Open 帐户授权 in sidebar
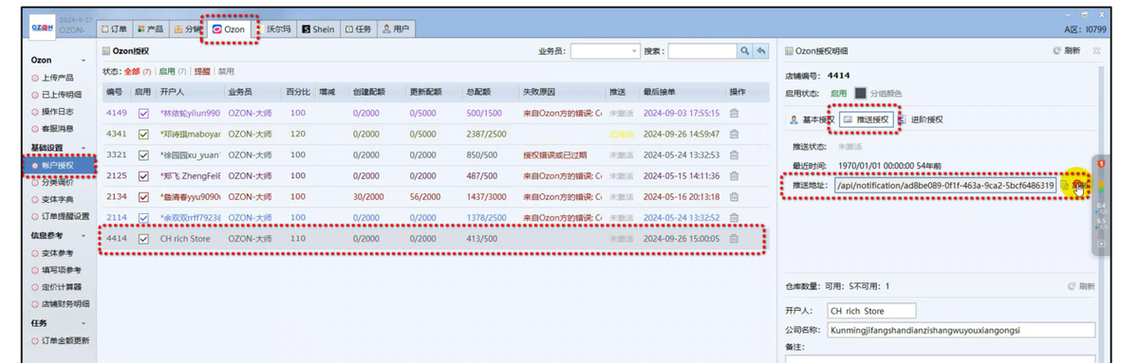The width and height of the screenshot is (1139, 363). click(61, 165)
